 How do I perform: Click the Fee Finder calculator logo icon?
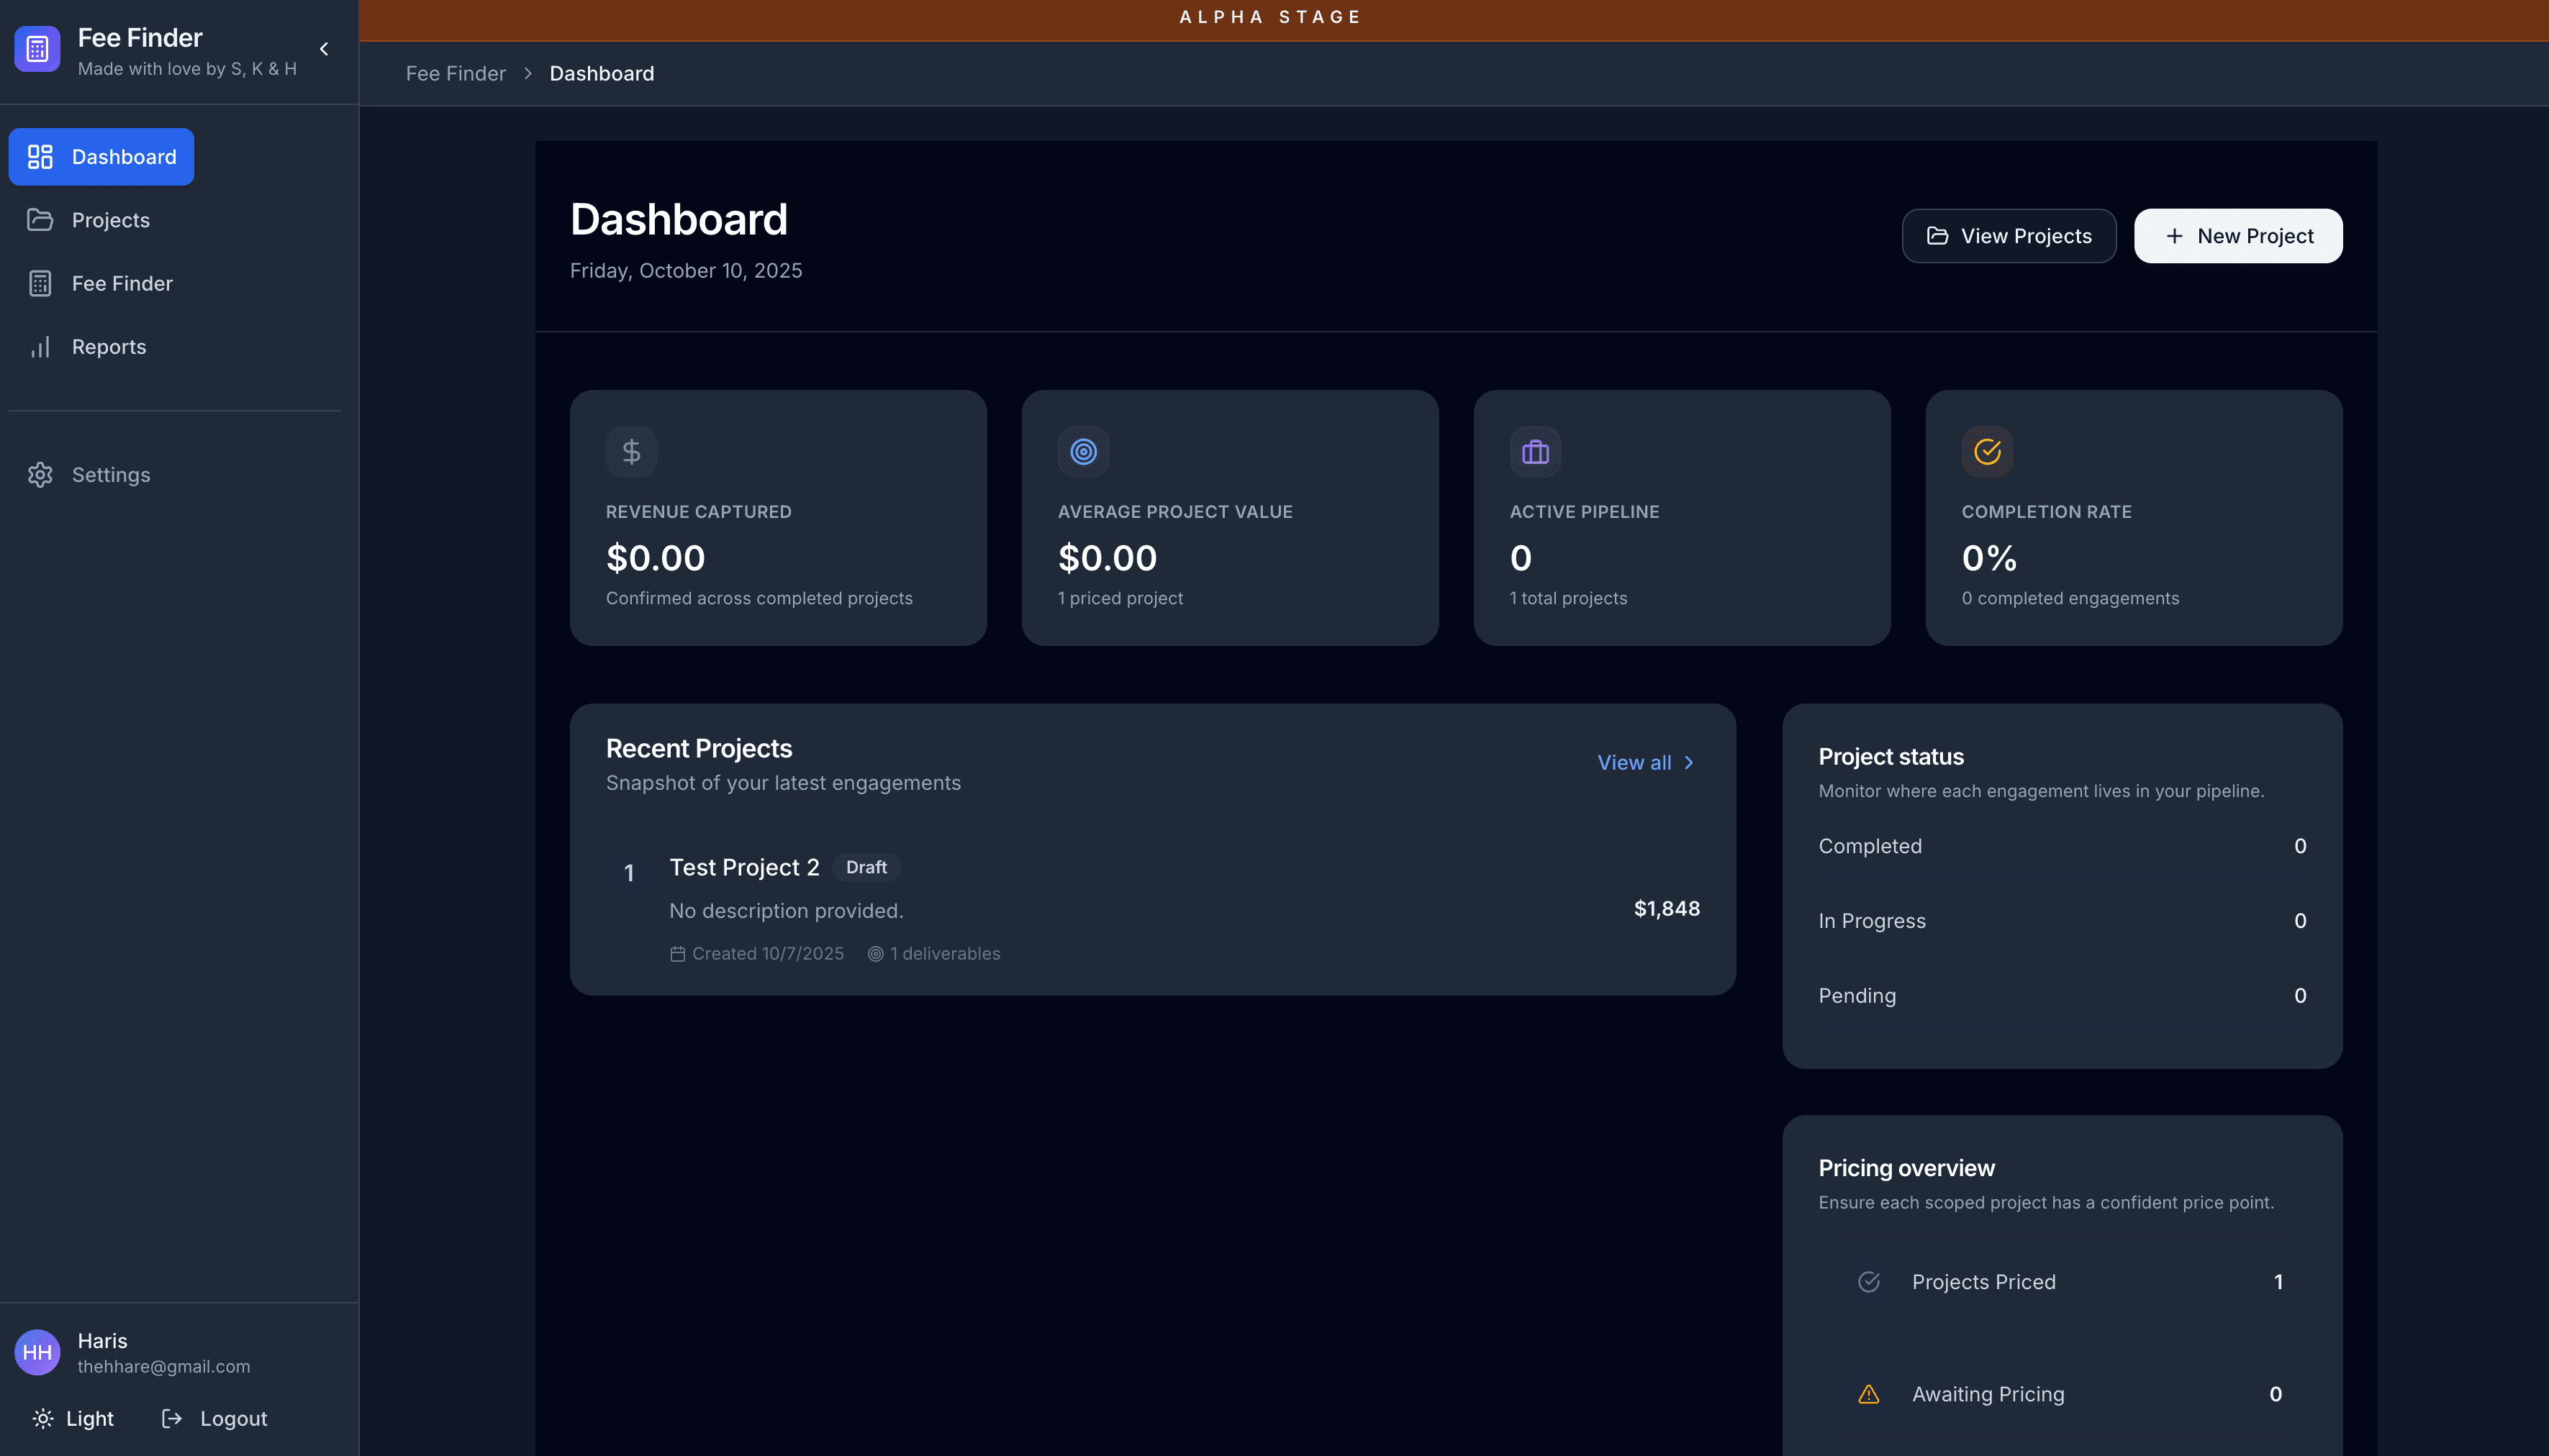click(37, 49)
